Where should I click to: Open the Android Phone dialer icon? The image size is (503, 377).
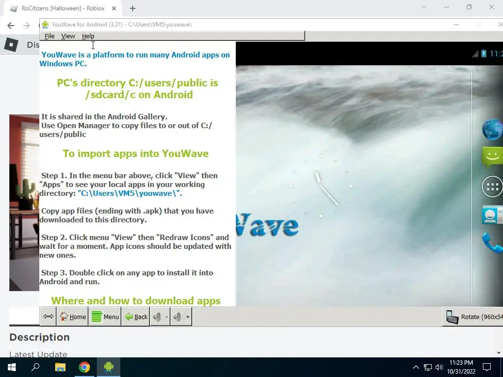click(x=492, y=243)
